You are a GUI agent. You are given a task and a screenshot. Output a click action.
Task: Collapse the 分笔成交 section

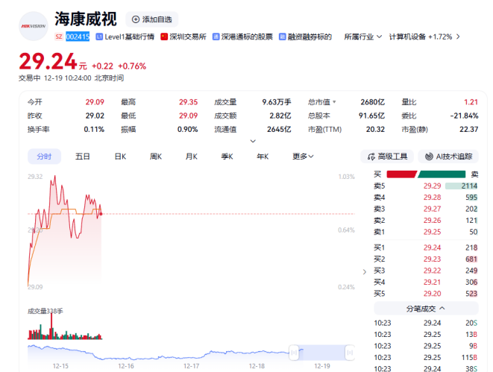pyautogui.click(x=442, y=308)
